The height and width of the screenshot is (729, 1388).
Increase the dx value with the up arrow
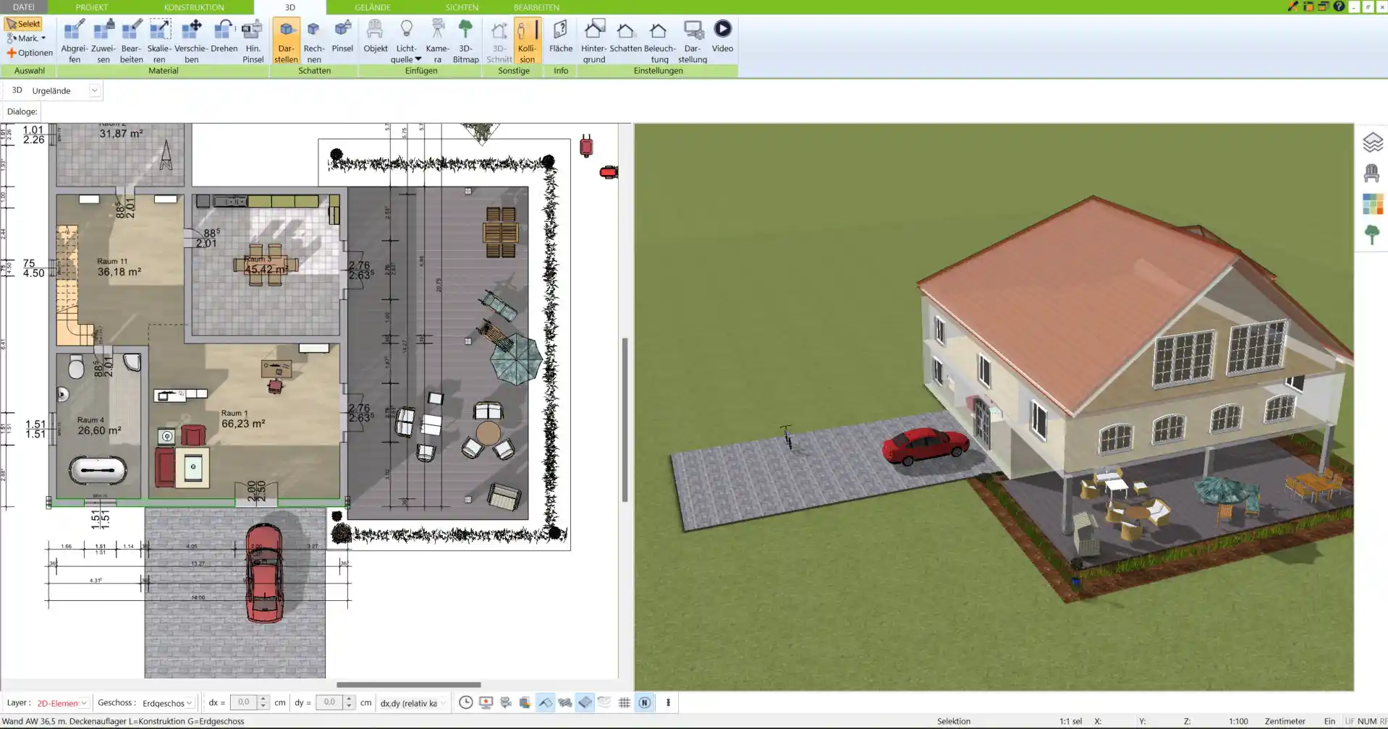(x=263, y=699)
